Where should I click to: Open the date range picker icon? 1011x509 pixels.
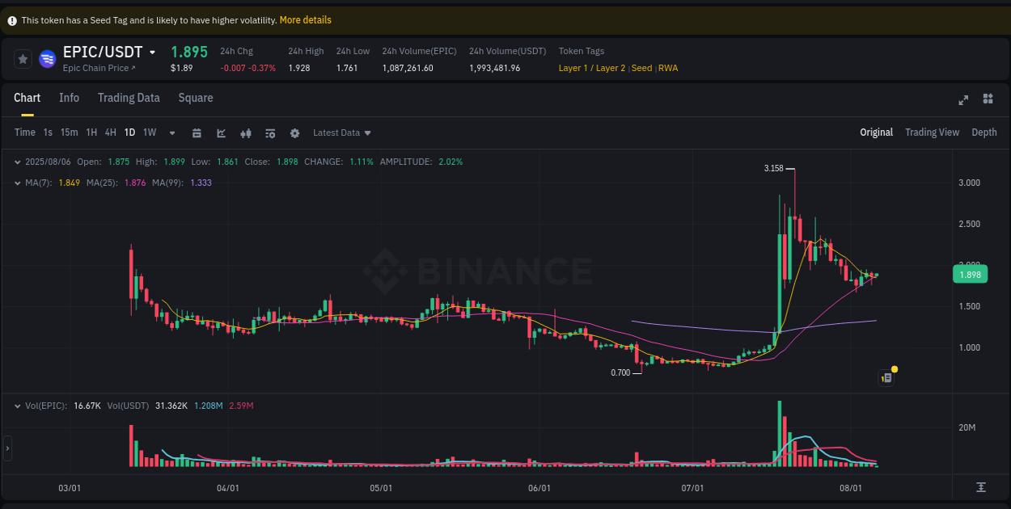(x=197, y=133)
